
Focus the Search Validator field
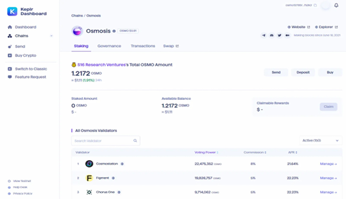(106, 141)
